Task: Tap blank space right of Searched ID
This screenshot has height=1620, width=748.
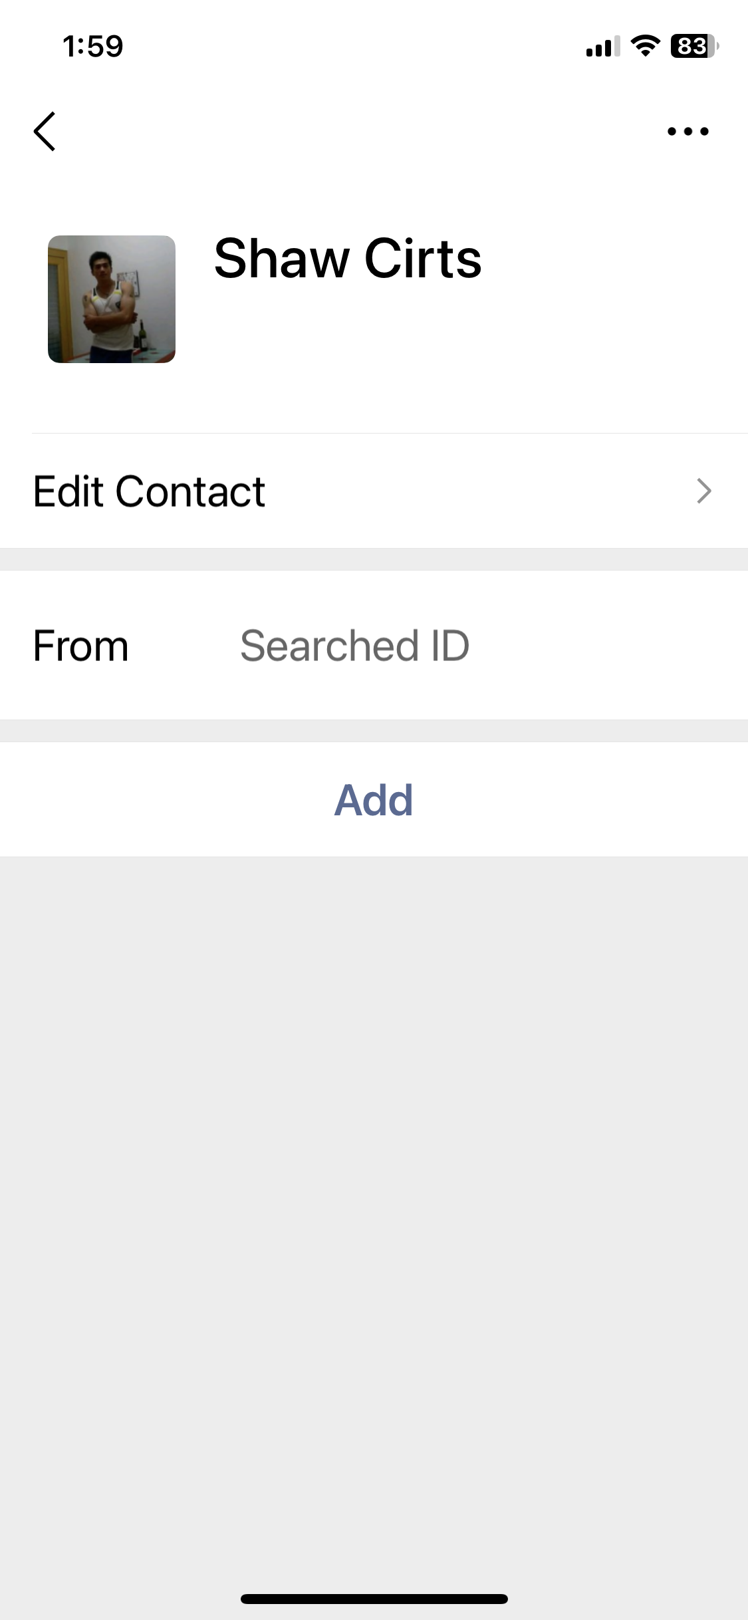Action: tap(605, 646)
